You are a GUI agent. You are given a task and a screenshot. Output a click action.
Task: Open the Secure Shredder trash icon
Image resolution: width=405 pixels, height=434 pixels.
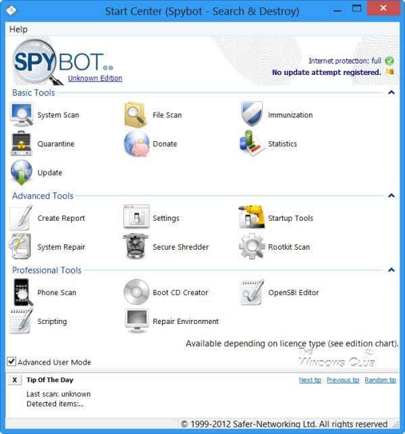coord(136,246)
